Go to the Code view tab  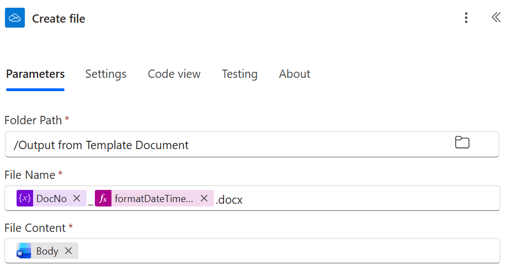click(x=174, y=74)
